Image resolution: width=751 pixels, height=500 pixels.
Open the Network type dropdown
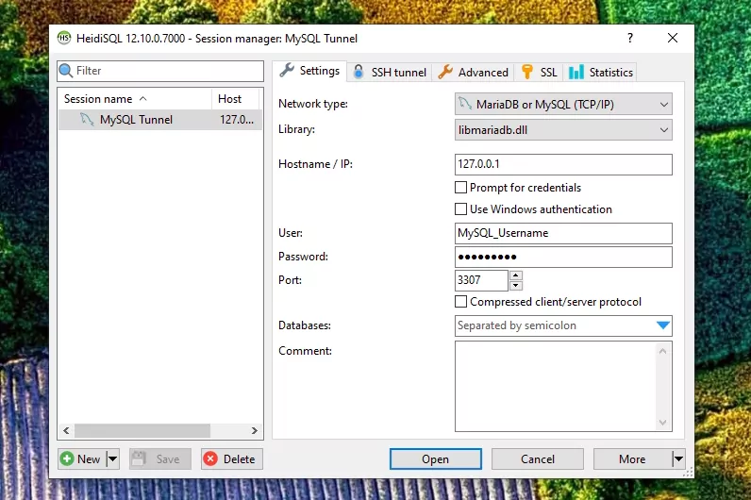tap(563, 105)
